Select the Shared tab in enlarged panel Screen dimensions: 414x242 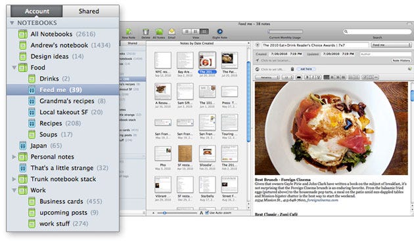point(89,11)
